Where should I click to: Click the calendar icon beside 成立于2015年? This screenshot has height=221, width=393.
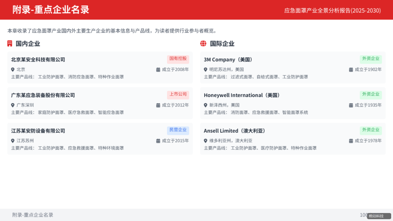tap(158, 140)
